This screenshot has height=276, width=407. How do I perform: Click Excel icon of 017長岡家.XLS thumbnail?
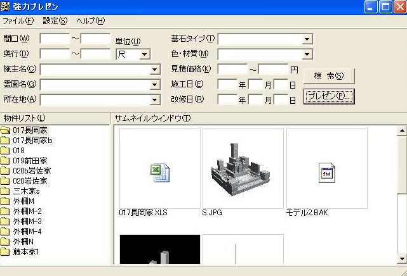click(160, 173)
